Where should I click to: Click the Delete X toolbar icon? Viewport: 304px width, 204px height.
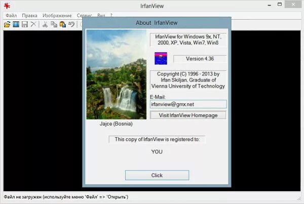coord(33,24)
